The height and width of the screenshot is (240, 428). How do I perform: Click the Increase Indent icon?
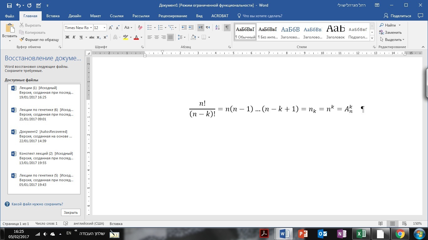coord(191,27)
